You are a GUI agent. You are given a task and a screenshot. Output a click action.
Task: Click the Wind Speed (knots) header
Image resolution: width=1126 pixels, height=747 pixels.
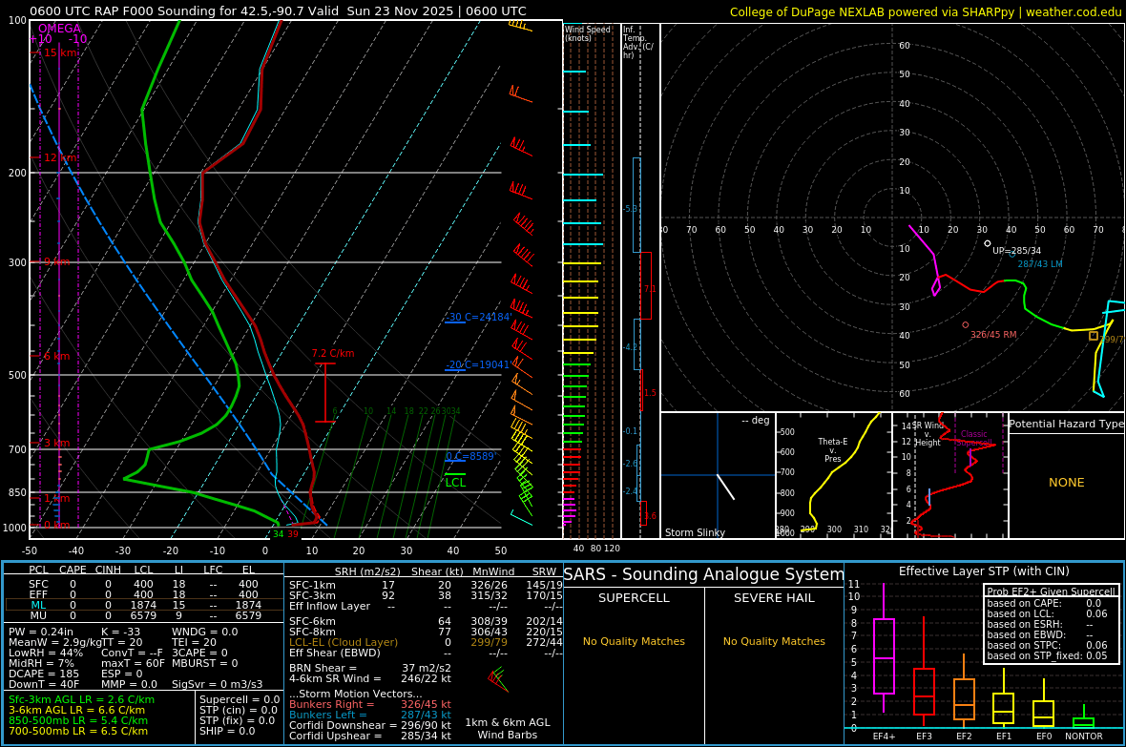588,33
